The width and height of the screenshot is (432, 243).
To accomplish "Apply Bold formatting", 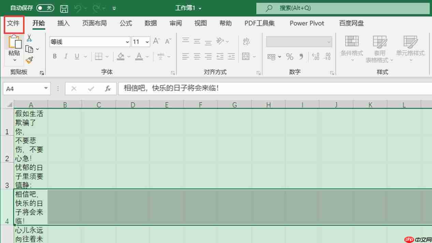I will click(x=55, y=56).
